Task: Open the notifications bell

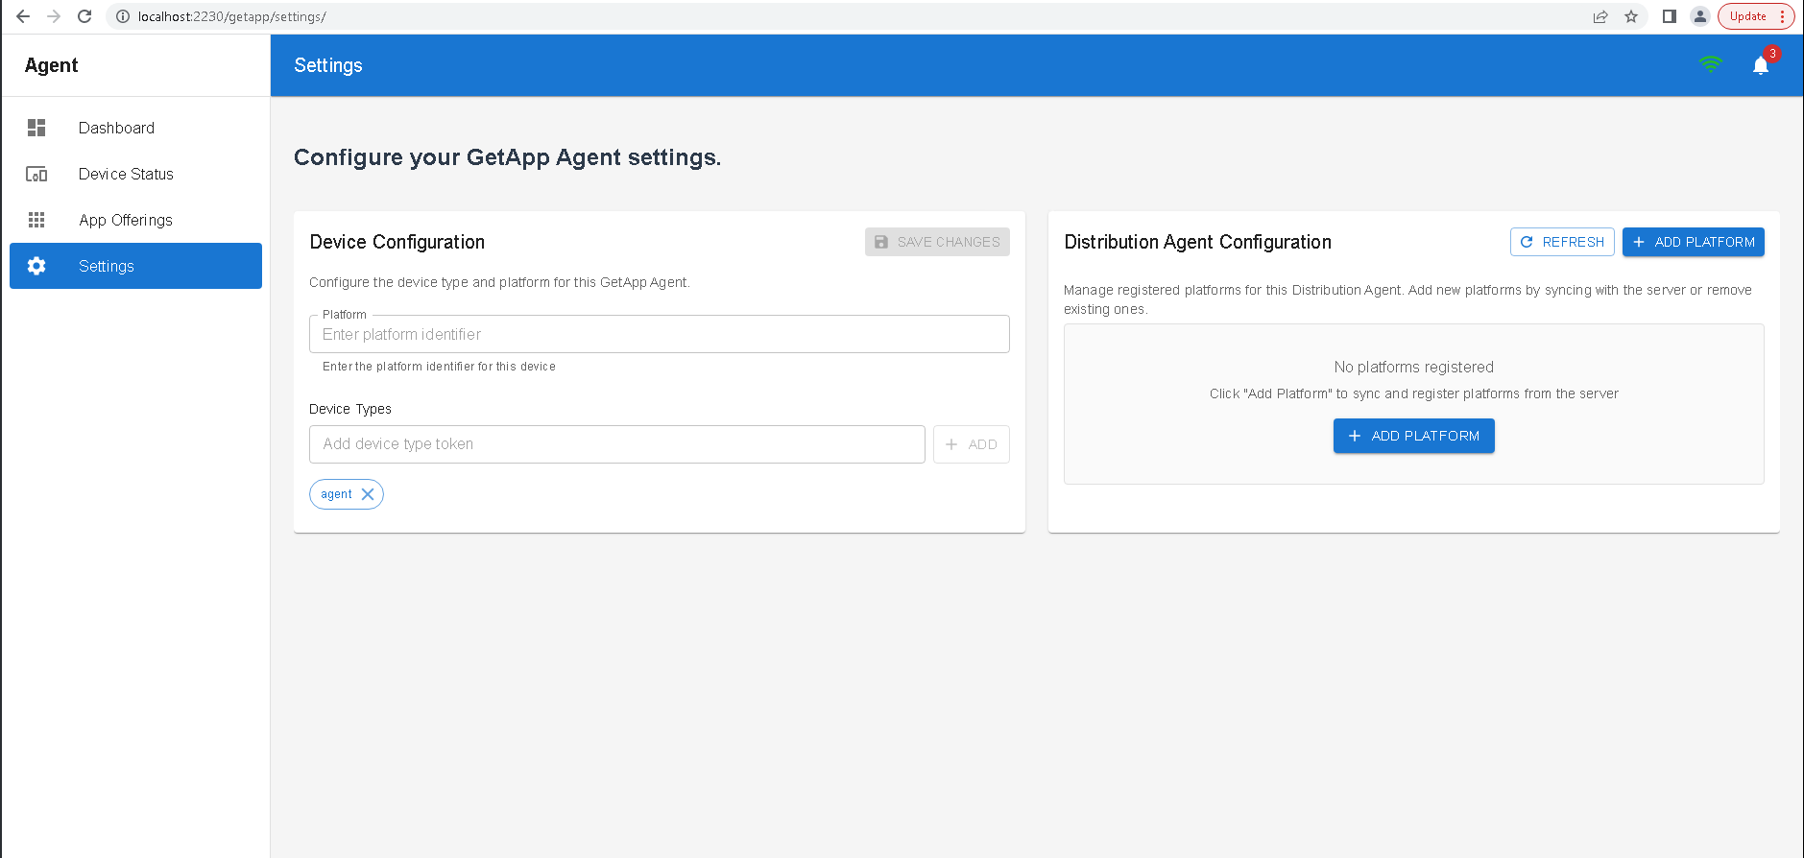Action: pos(1760,65)
